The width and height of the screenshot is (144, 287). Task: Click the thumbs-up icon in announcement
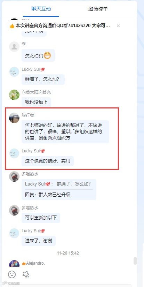[x=12, y=26]
